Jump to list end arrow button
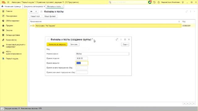This screenshot has width=198, height=111. (194, 104)
